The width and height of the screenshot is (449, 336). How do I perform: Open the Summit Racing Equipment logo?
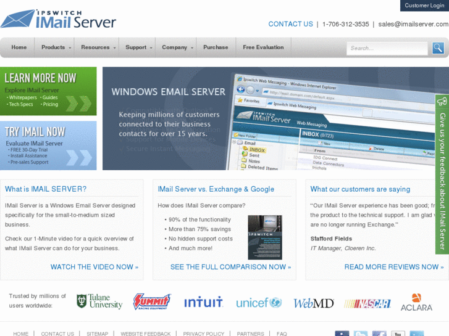point(152,301)
